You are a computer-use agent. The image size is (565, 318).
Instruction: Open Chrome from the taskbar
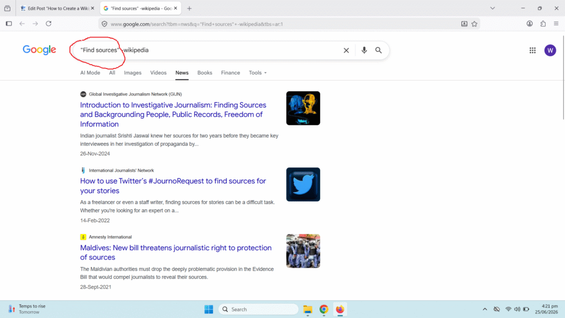tap(323, 309)
